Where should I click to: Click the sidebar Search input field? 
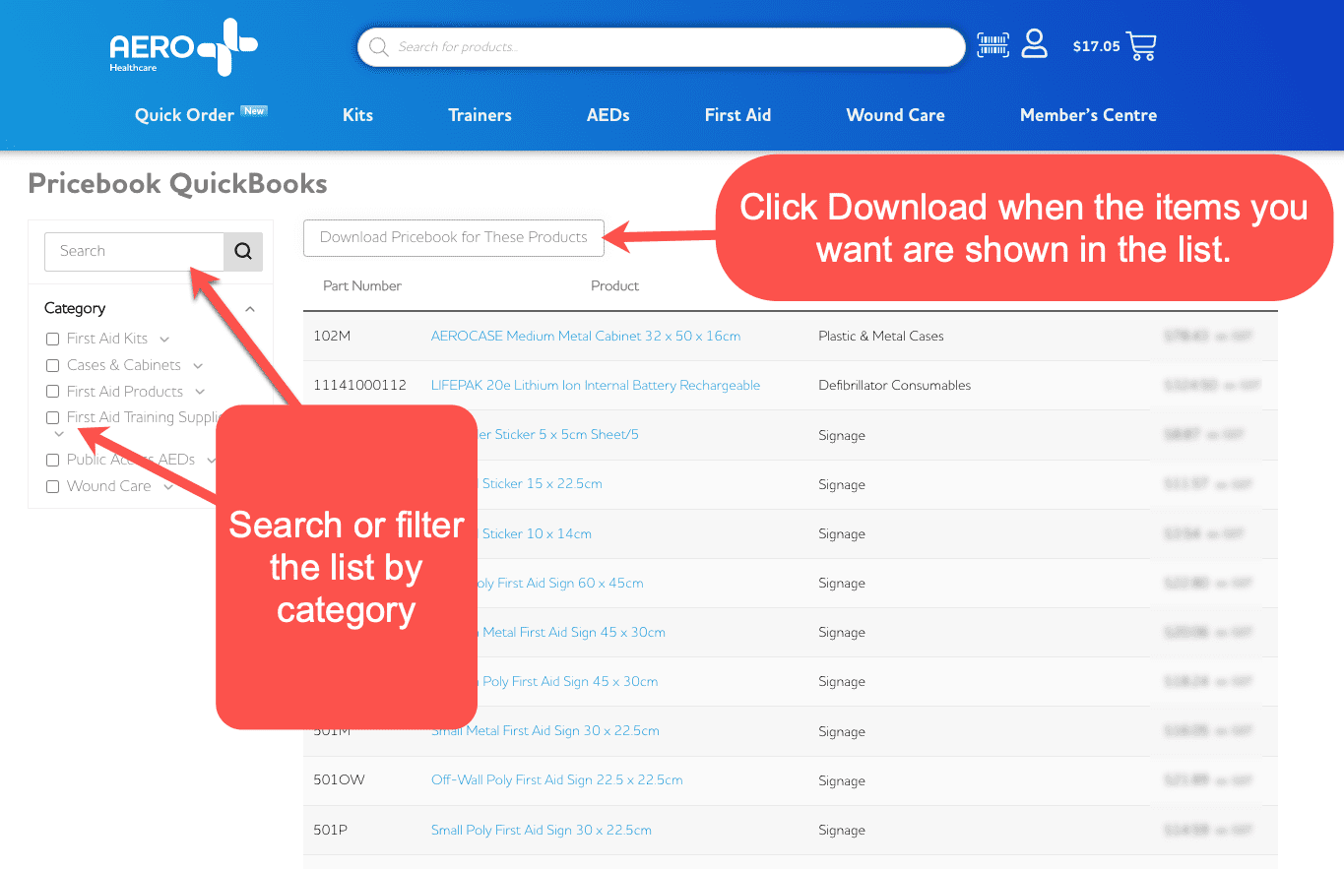[135, 251]
